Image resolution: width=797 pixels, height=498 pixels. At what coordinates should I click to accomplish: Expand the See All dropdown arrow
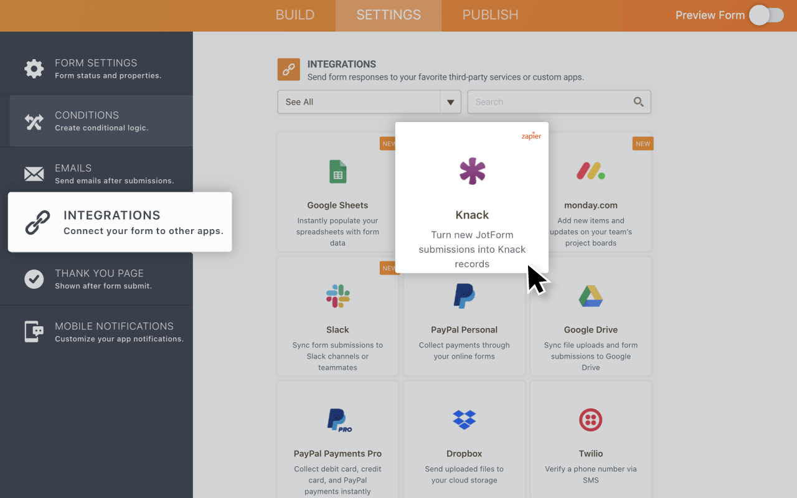click(450, 102)
